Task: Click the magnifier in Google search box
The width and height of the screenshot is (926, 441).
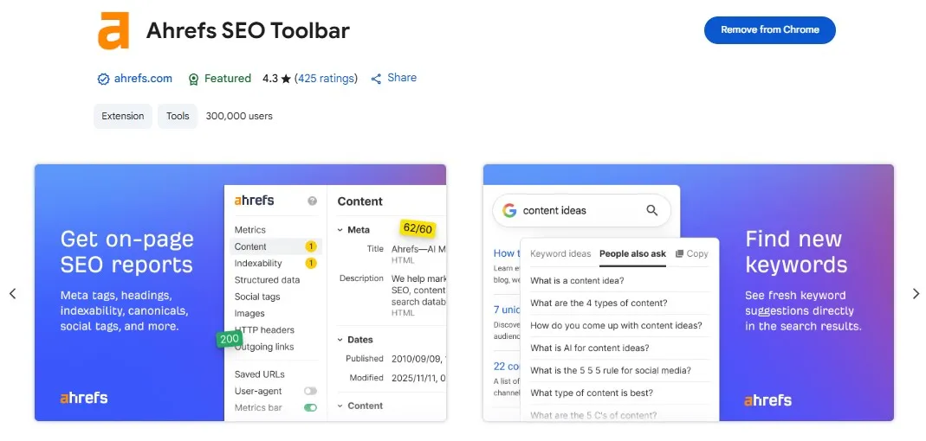Action: coord(651,210)
